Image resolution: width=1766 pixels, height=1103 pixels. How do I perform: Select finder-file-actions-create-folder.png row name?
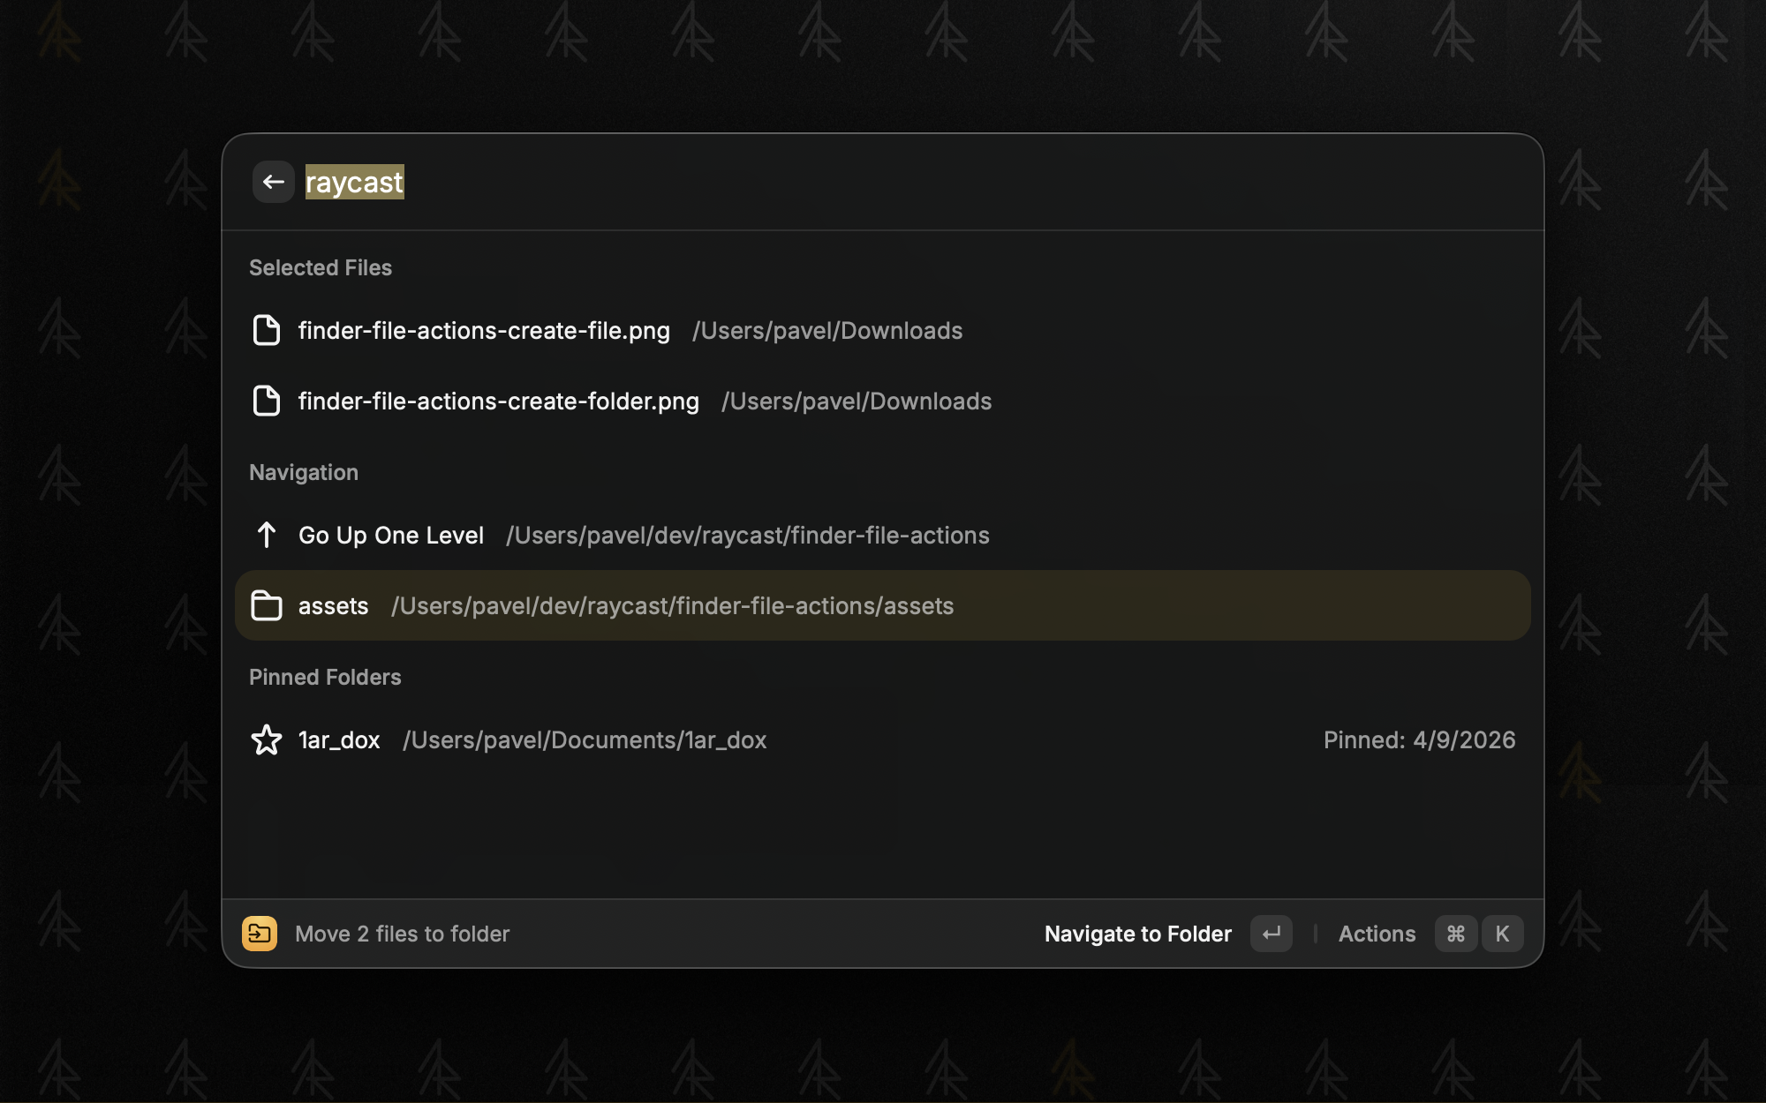pos(499,401)
